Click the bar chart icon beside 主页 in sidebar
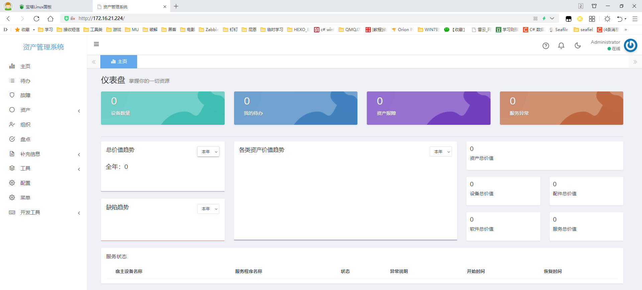Screen dimensions: 642x290 12,66
